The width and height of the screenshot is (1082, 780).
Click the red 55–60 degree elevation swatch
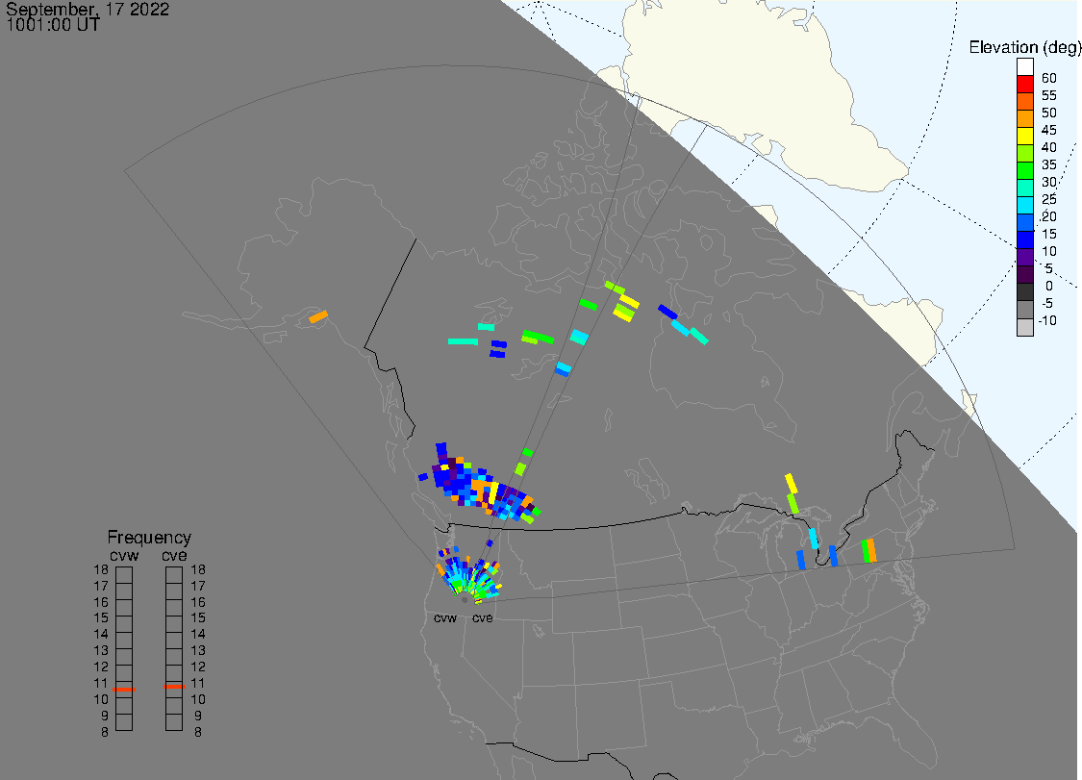(1024, 85)
